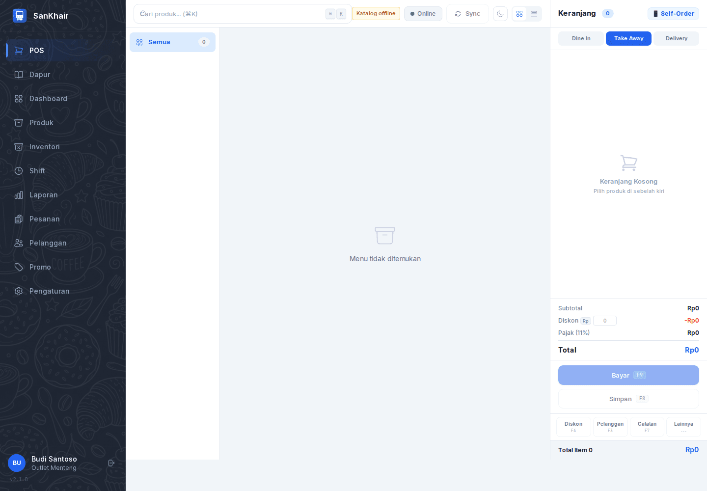
Task: Click the Menu tidak ditemukan message
Action: pos(385,259)
